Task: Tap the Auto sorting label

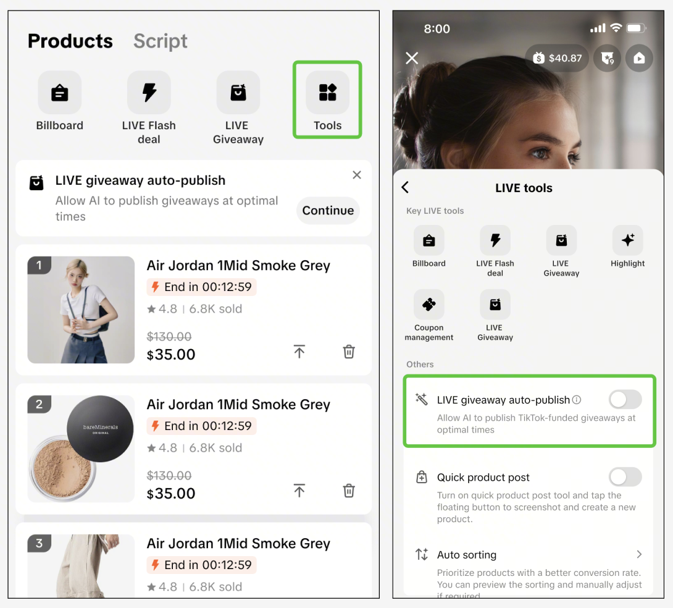Action: point(467,555)
